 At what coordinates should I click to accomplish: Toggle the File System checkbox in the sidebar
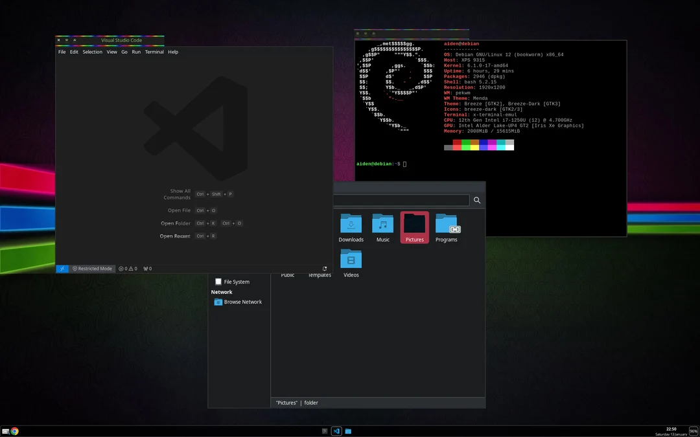click(x=218, y=281)
